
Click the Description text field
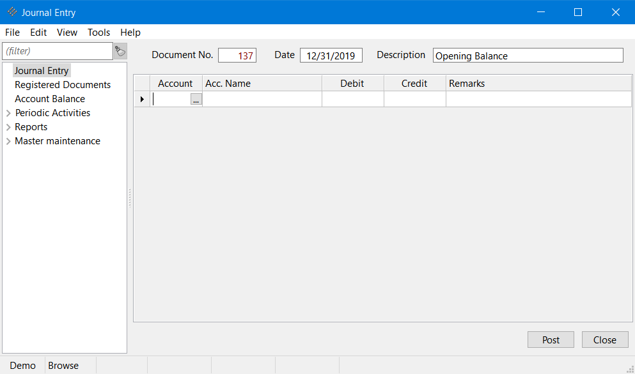[528, 56]
